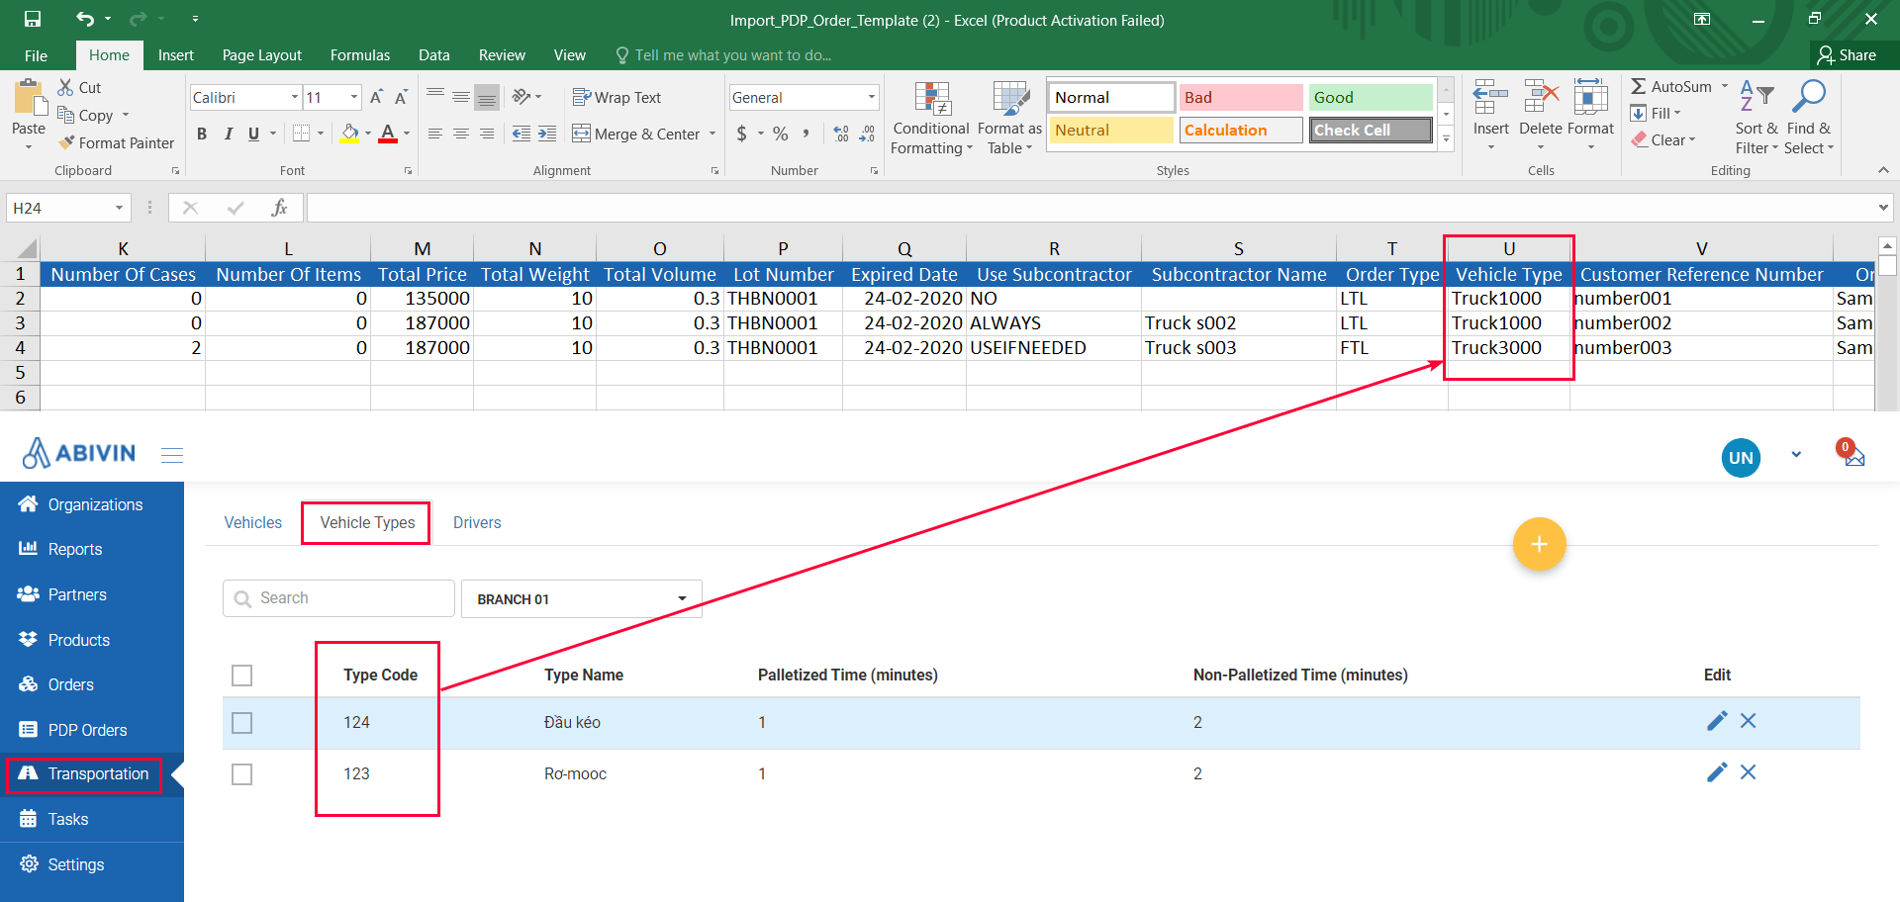Undo the last action in Excel
Screen dimensions: 1900x902
(x=85, y=20)
